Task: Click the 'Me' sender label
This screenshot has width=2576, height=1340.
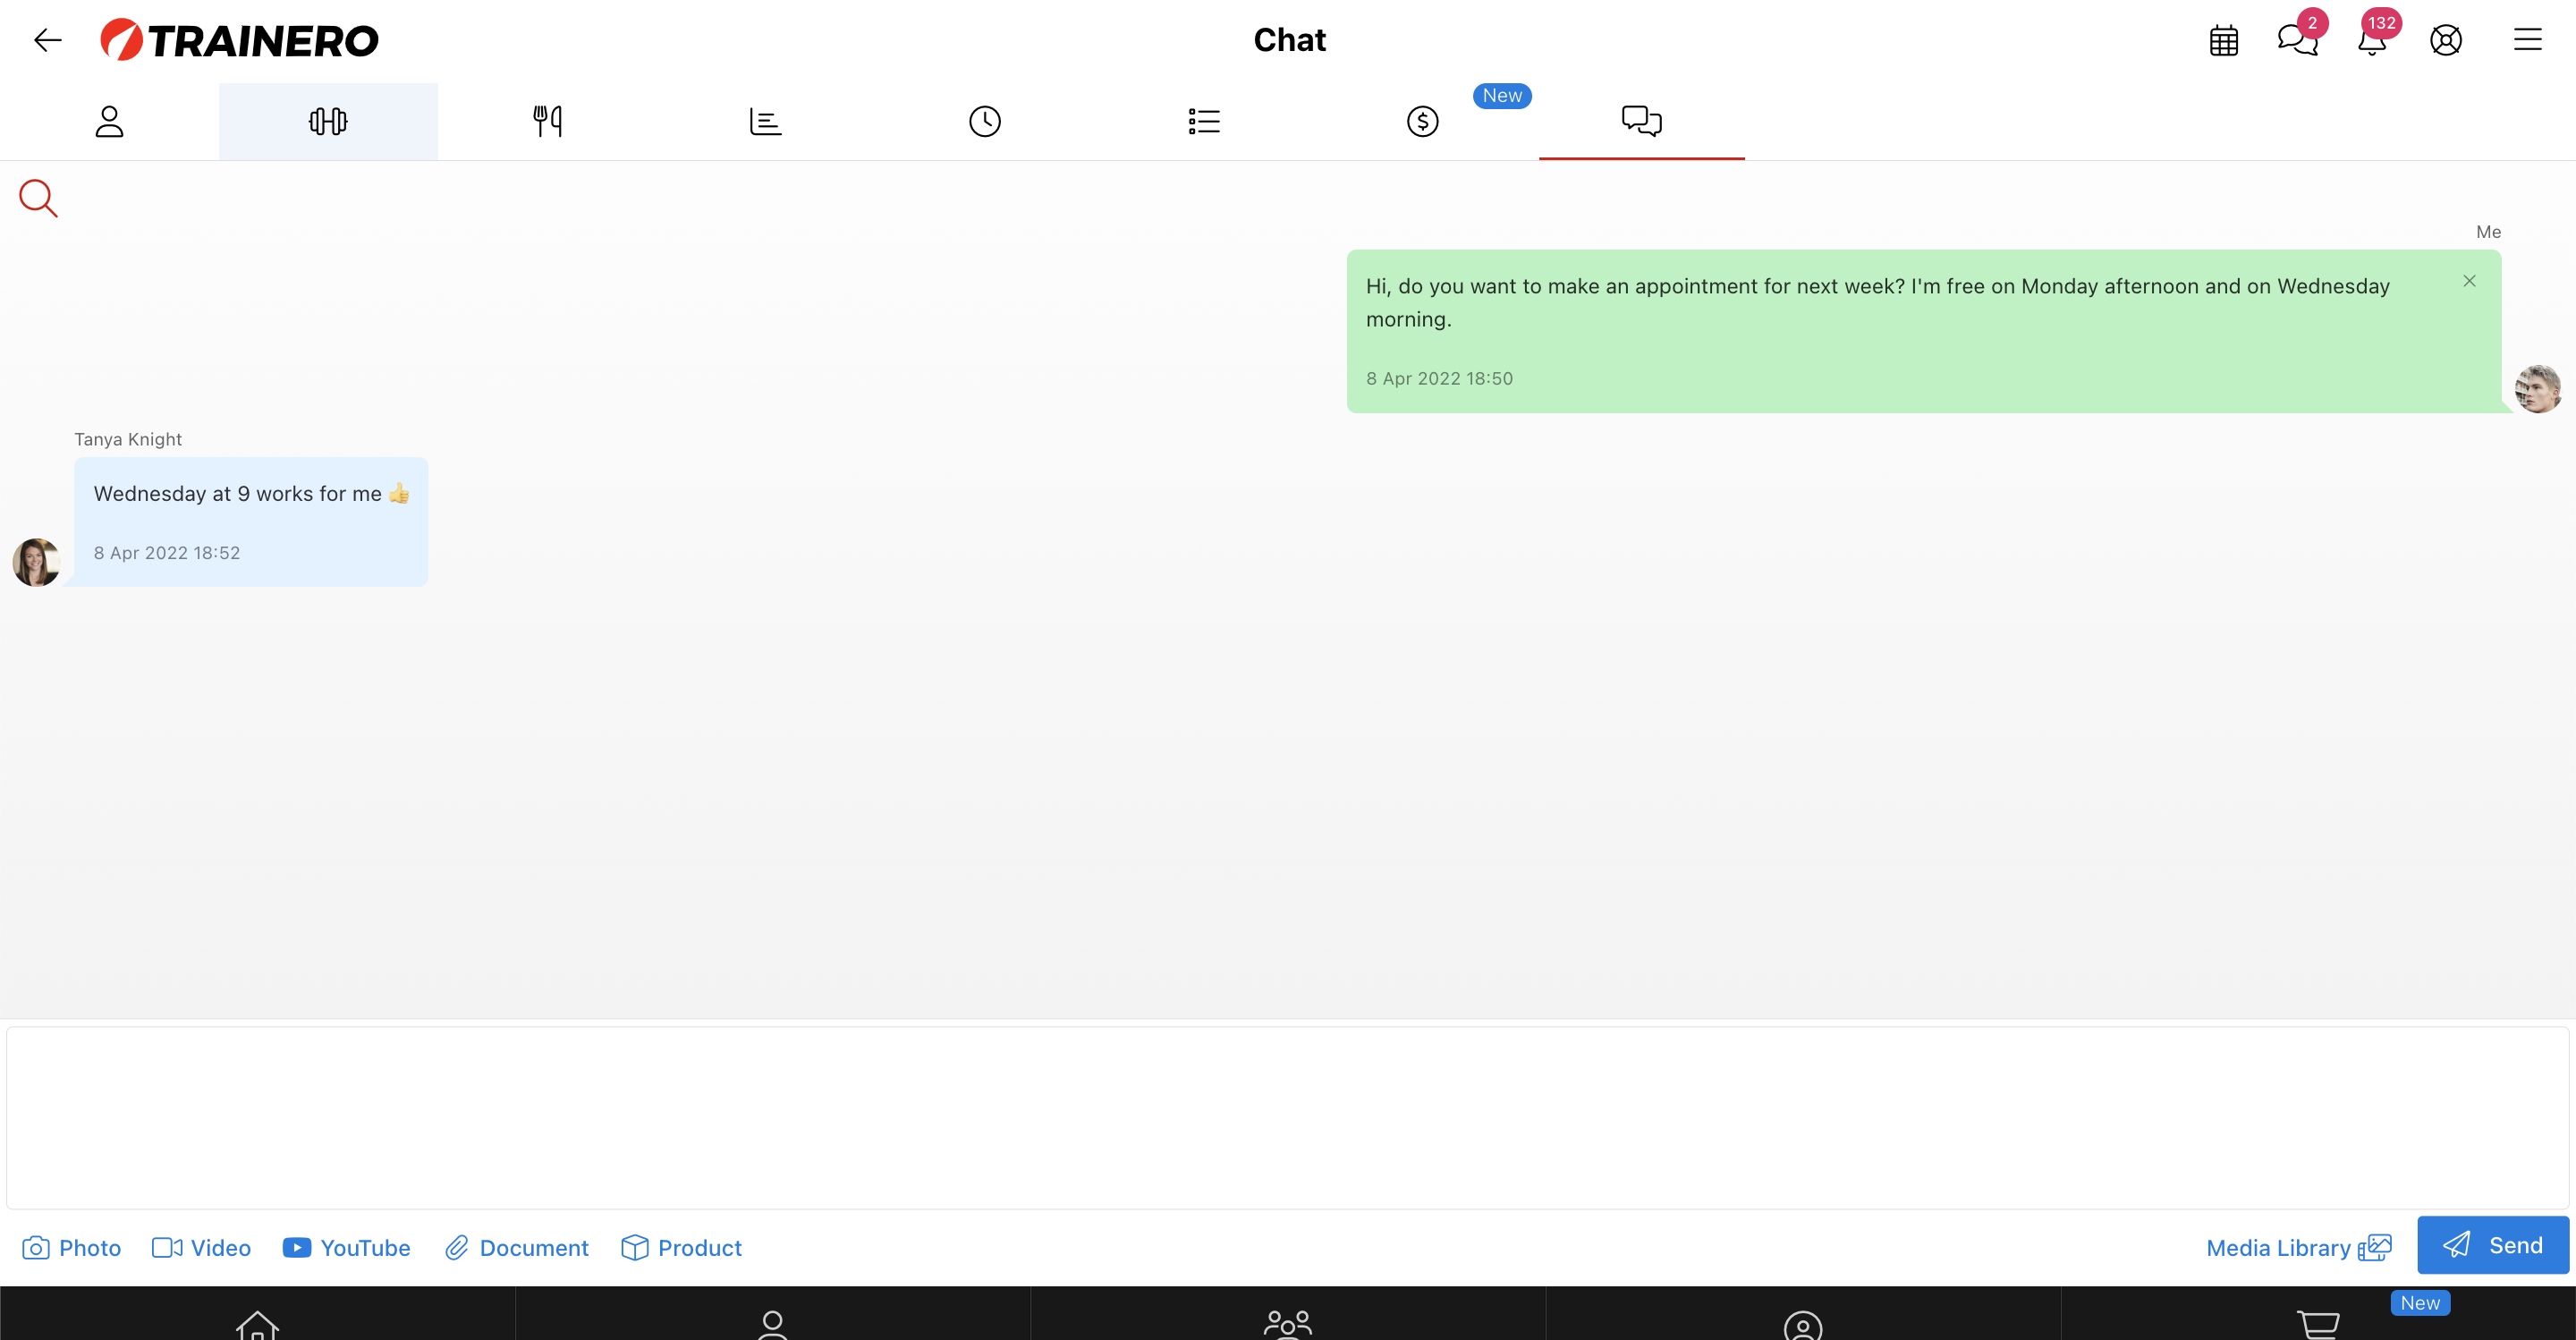Action: coord(2488,232)
